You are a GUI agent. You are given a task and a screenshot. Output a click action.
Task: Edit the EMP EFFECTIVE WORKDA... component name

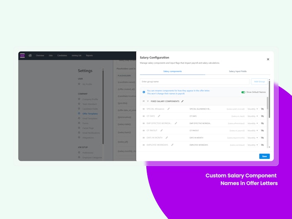point(176,123)
